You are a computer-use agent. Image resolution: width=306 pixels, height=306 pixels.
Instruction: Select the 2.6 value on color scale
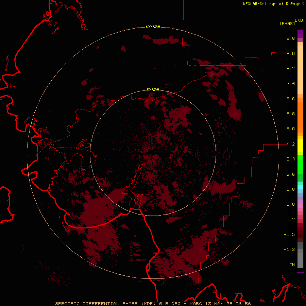click(291, 174)
